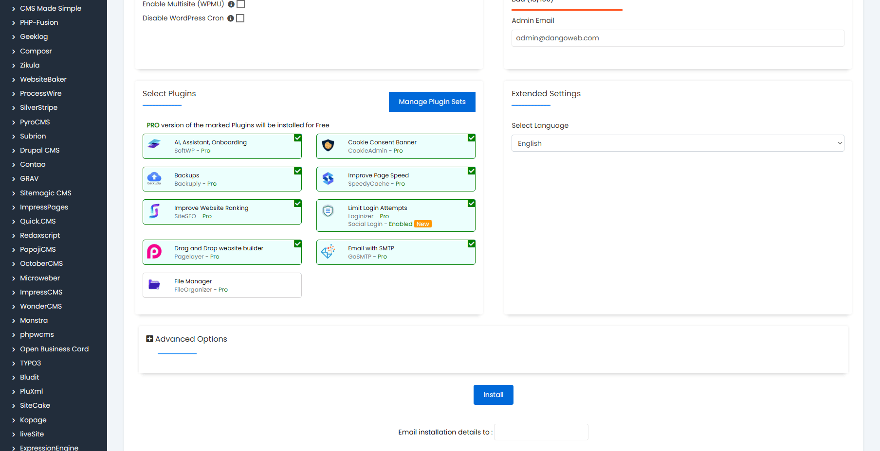Image resolution: width=880 pixels, height=451 pixels.
Task: Click the Email installation details input
Action: pos(541,432)
